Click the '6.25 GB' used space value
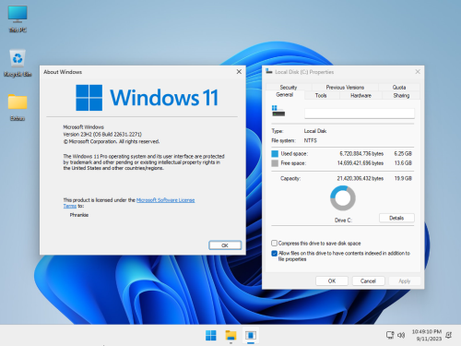The image size is (461, 346). point(403,153)
